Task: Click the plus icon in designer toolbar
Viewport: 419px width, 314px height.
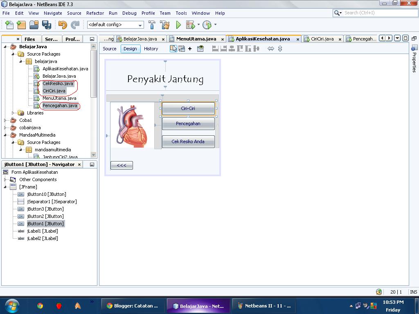Action: click(x=190, y=49)
